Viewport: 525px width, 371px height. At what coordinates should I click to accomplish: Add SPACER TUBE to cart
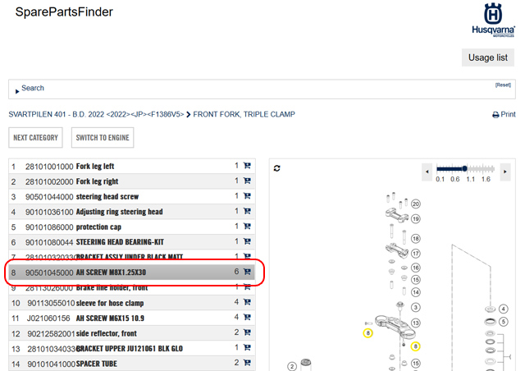(248, 362)
